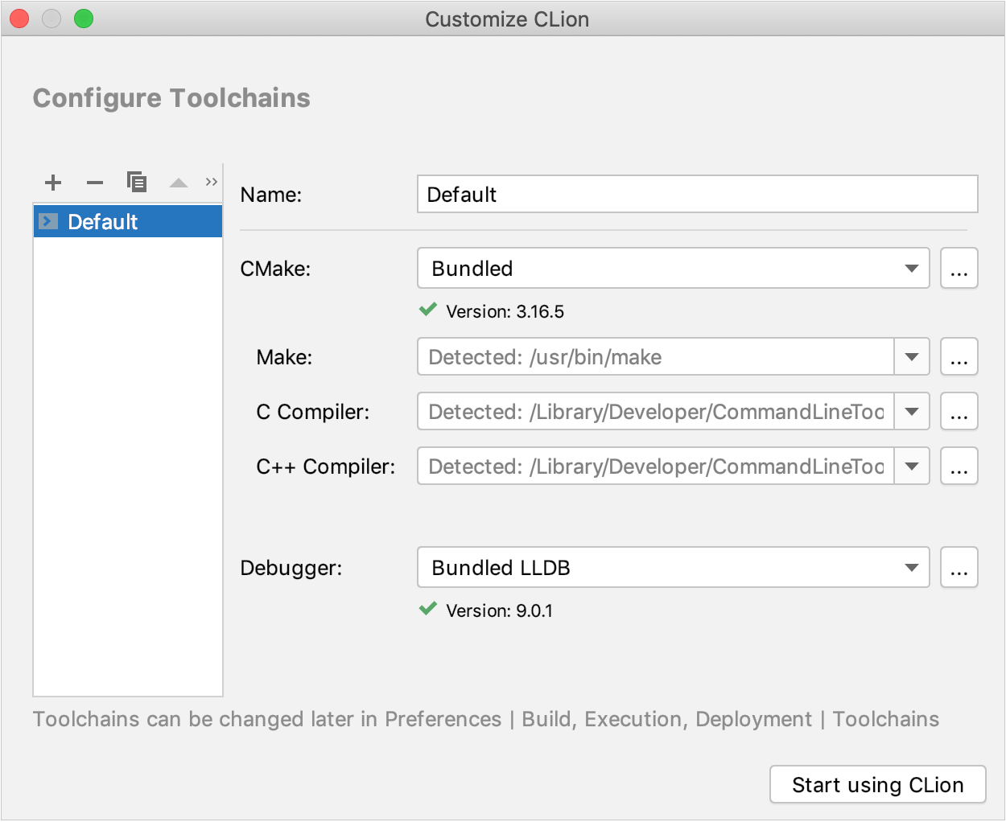Show more toolbar actions via the chevrons
The image size is (1006, 822).
[212, 182]
